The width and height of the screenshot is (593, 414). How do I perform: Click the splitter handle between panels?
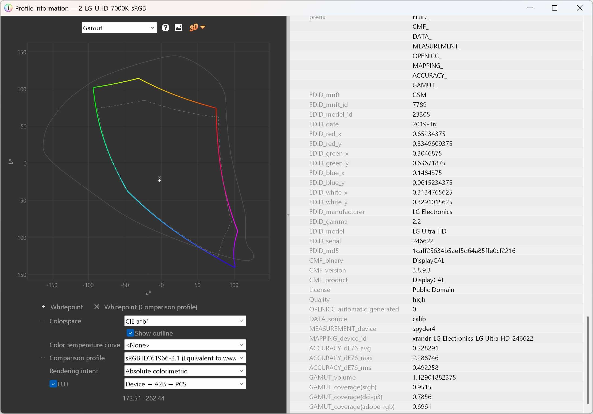click(x=288, y=215)
